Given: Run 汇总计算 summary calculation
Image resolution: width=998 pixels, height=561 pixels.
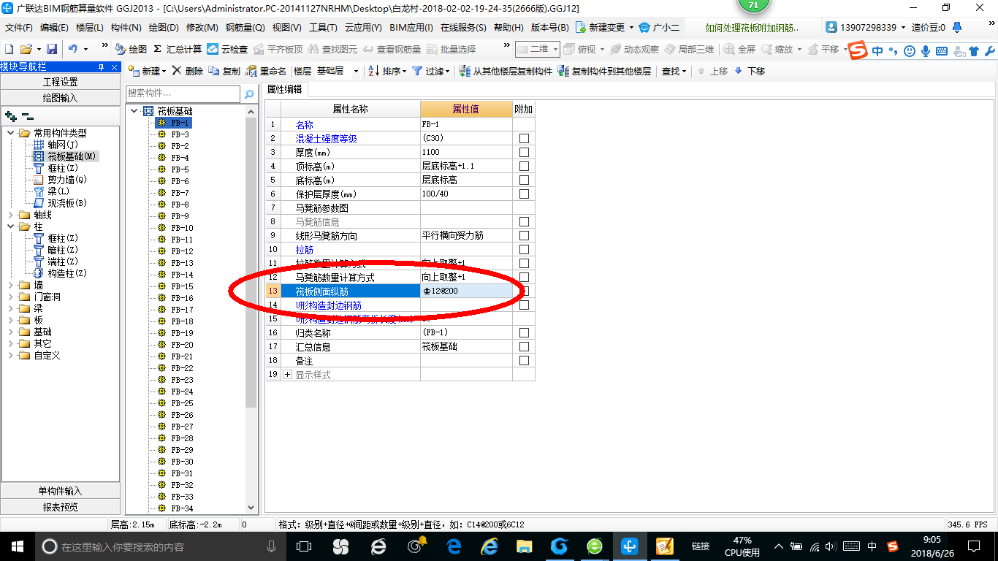Looking at the screenshot, I should tap(178, 49).
